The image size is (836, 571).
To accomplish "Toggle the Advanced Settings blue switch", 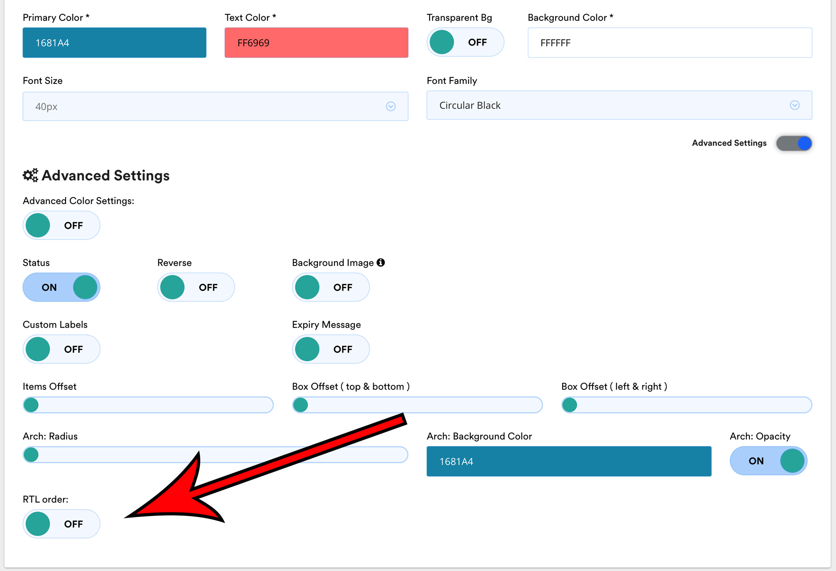I will click(x=794, y=143).
